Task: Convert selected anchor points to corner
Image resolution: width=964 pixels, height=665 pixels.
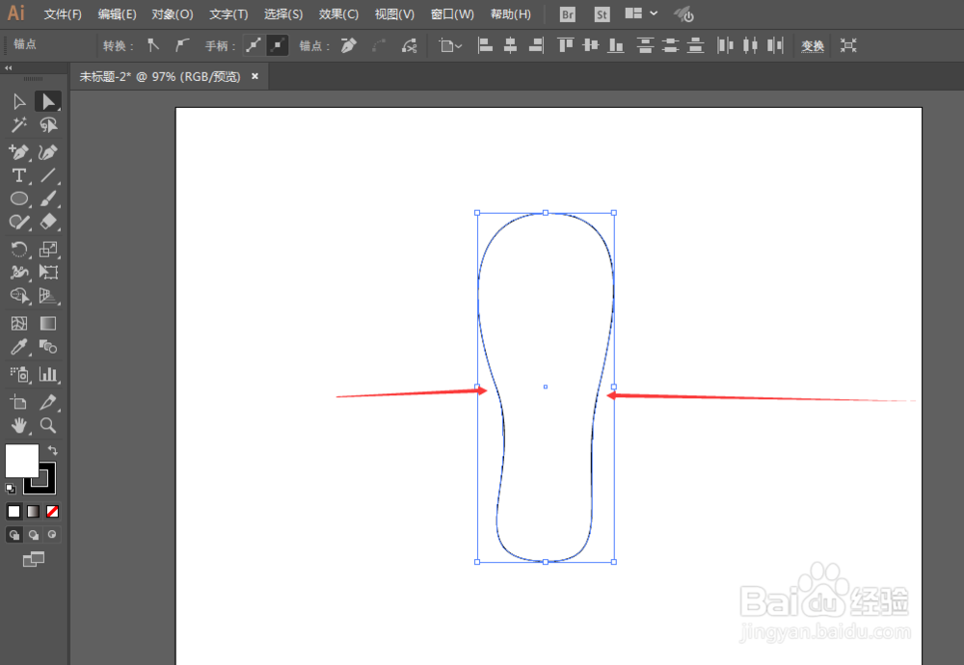Action: [x=153, y=45]
